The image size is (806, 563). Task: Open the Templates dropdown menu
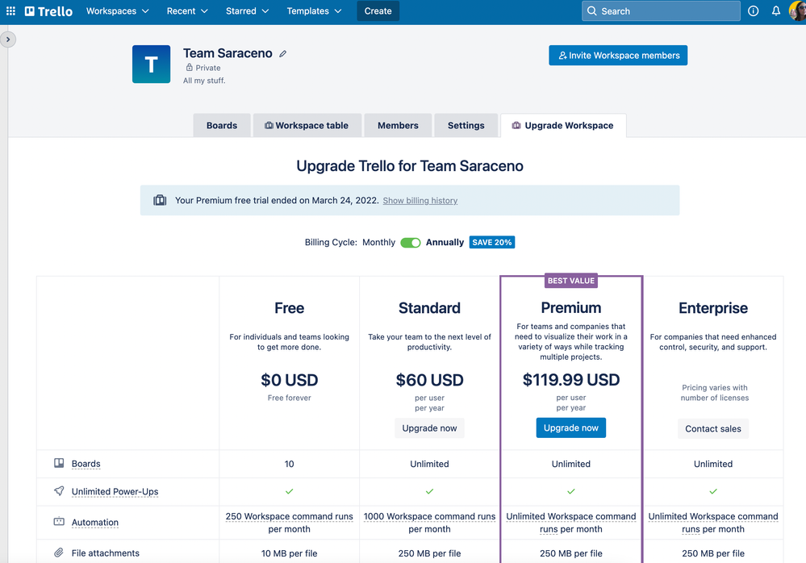(x=314, y=10)
